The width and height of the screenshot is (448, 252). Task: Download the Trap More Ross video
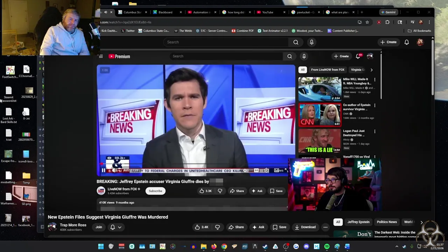pos(305,227)
